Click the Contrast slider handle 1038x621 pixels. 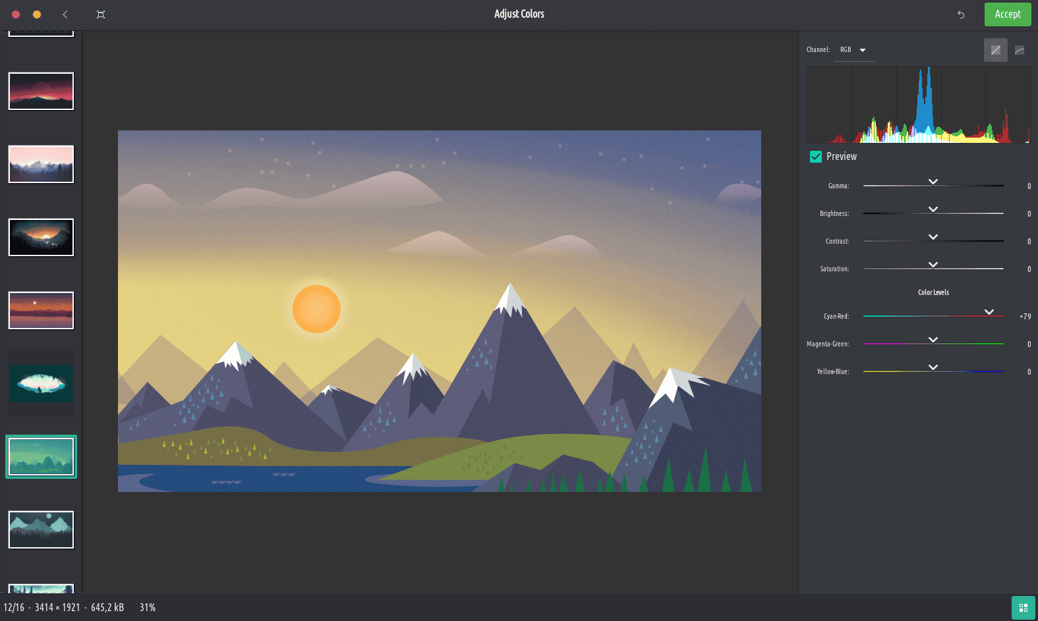[933, 238]
